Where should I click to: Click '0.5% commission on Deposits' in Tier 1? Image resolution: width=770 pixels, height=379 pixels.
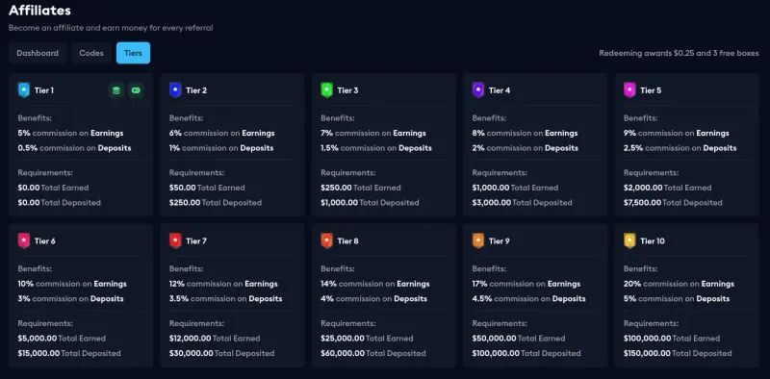75,148
